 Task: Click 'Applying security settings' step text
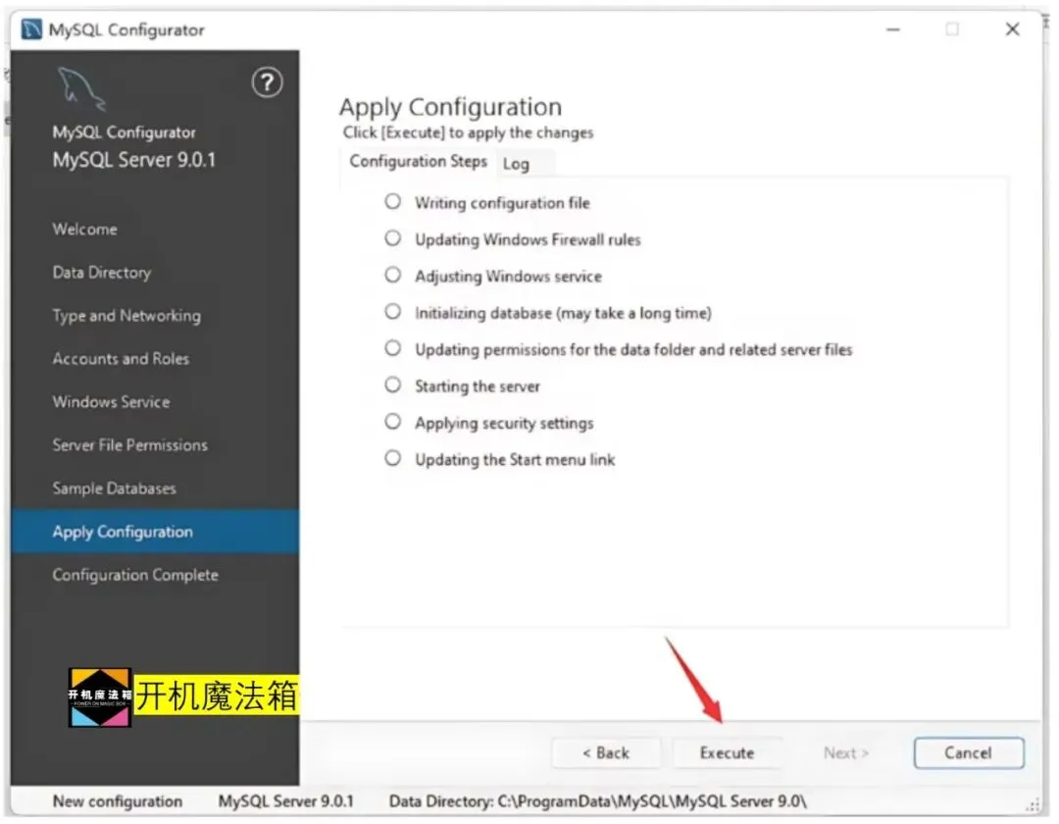pos(504,423)
